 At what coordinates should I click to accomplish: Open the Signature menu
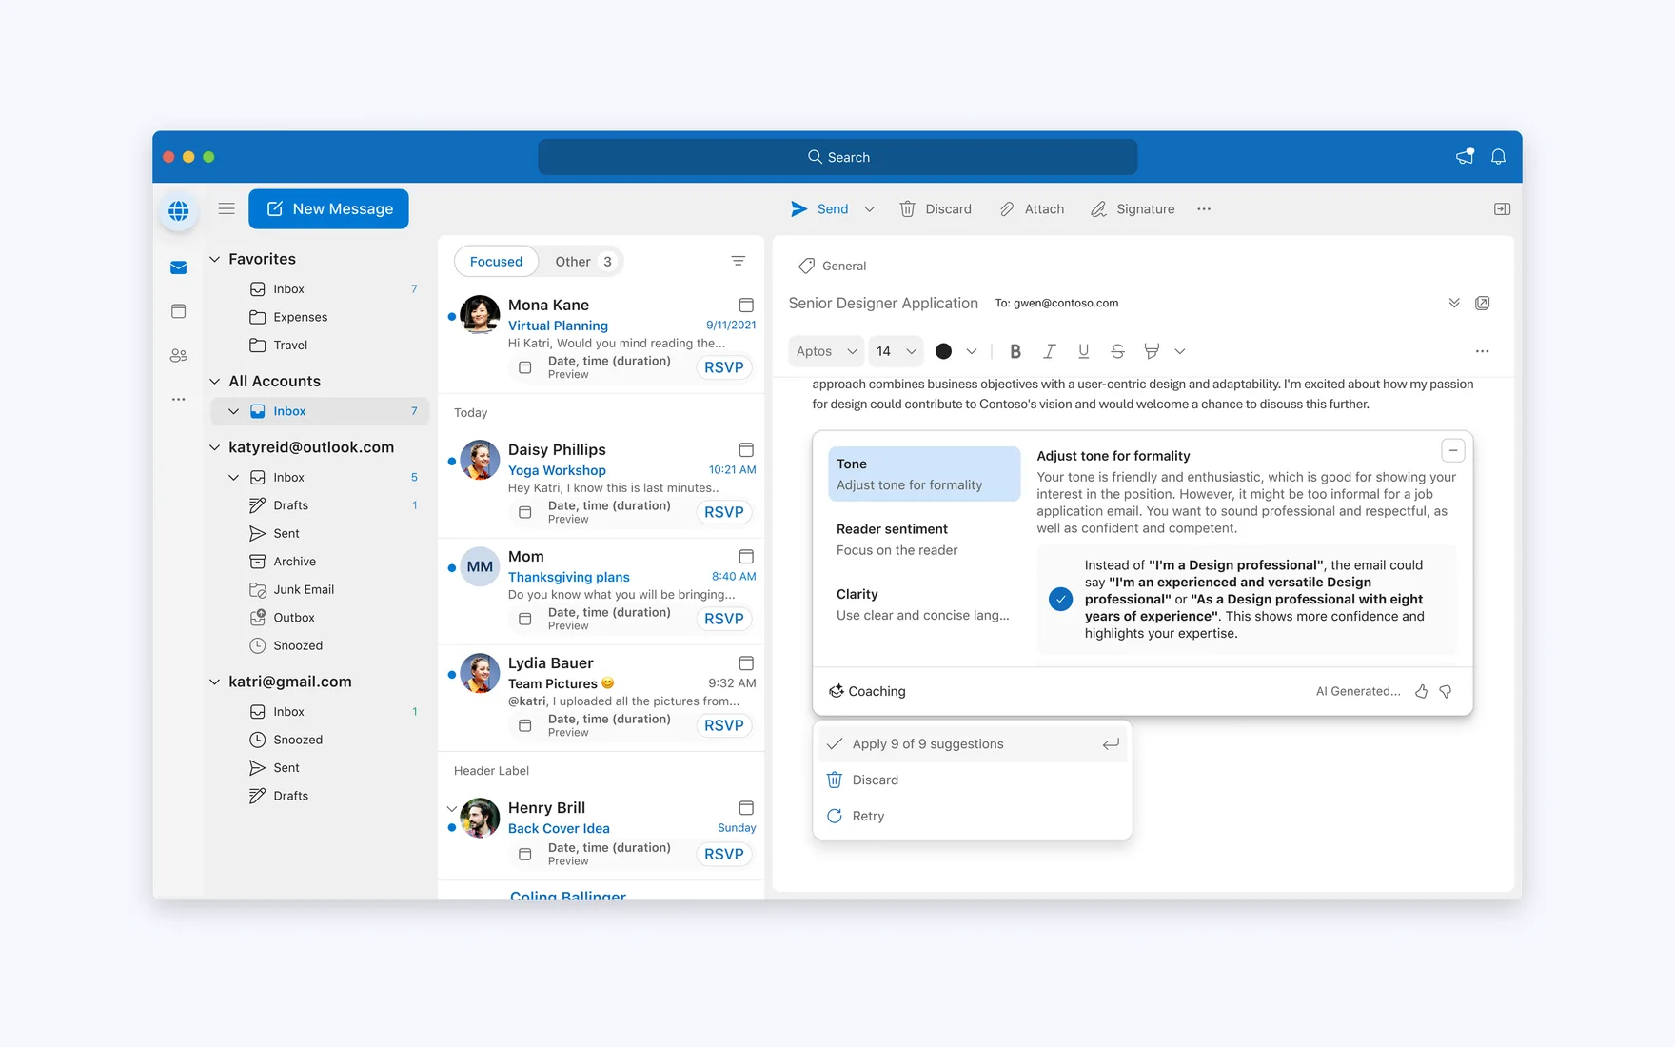pos(1133,209)
